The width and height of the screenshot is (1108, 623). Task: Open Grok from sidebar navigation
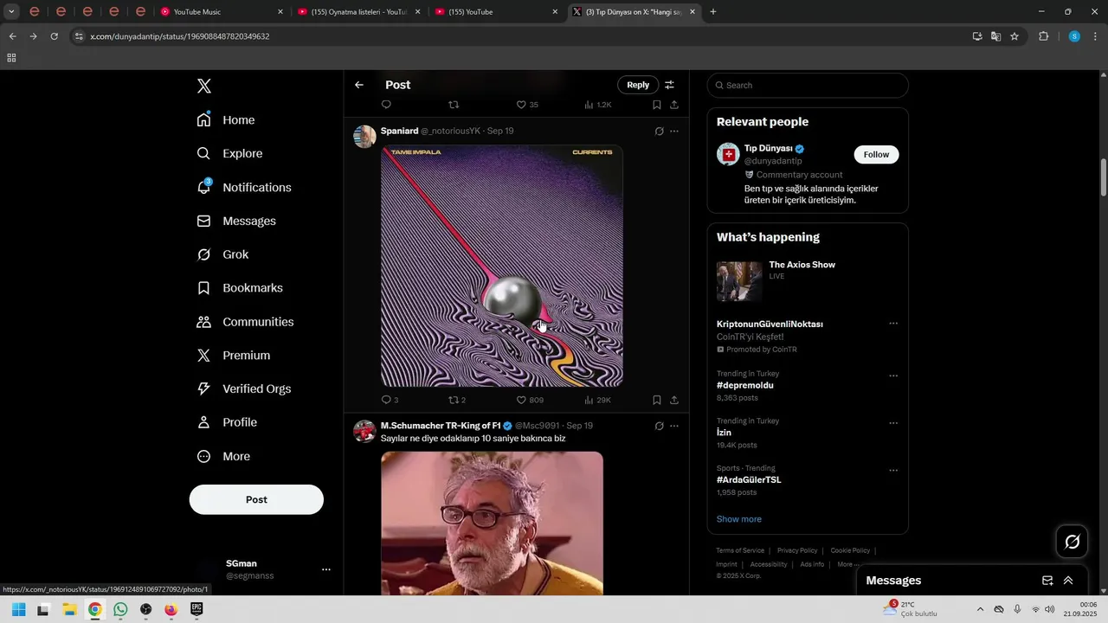coord(222,254)
